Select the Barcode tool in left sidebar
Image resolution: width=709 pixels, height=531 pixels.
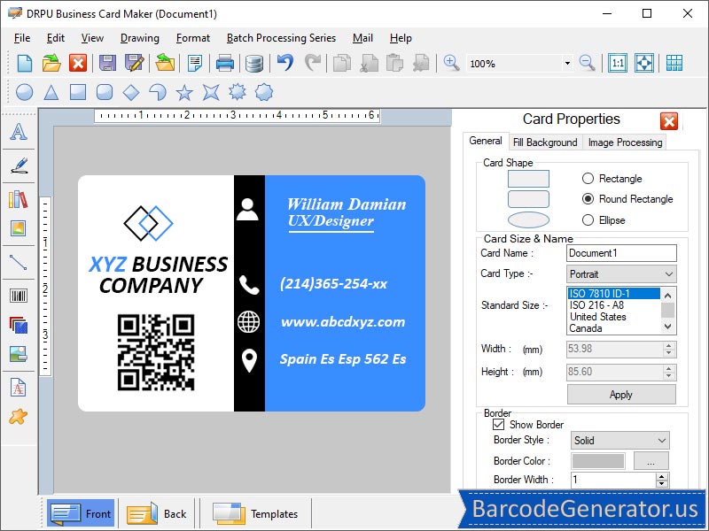coord(19,296)
